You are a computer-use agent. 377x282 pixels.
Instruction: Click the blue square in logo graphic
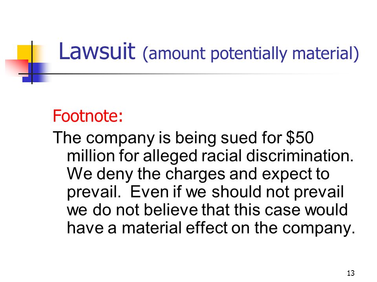36,72
